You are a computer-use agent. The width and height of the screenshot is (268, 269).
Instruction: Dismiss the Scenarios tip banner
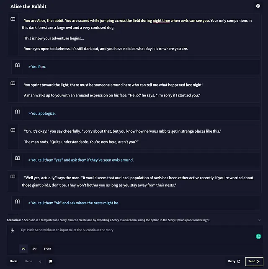259,220
